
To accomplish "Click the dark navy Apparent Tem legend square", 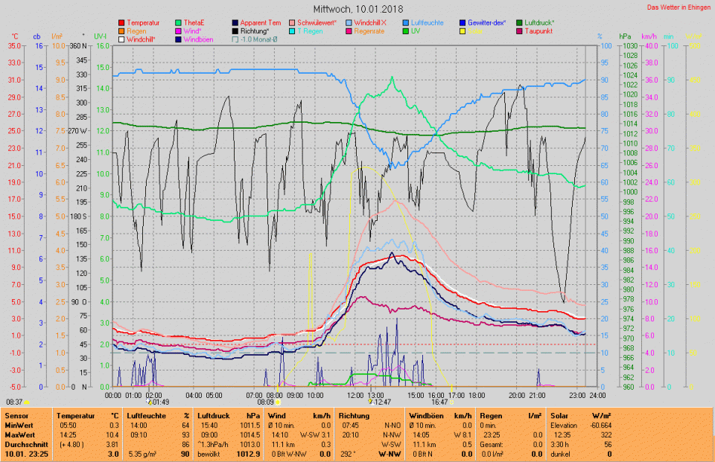I will (x=235, y=23).
